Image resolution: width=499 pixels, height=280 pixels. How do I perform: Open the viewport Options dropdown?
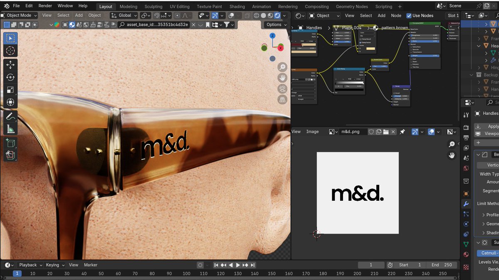[276, 24]
